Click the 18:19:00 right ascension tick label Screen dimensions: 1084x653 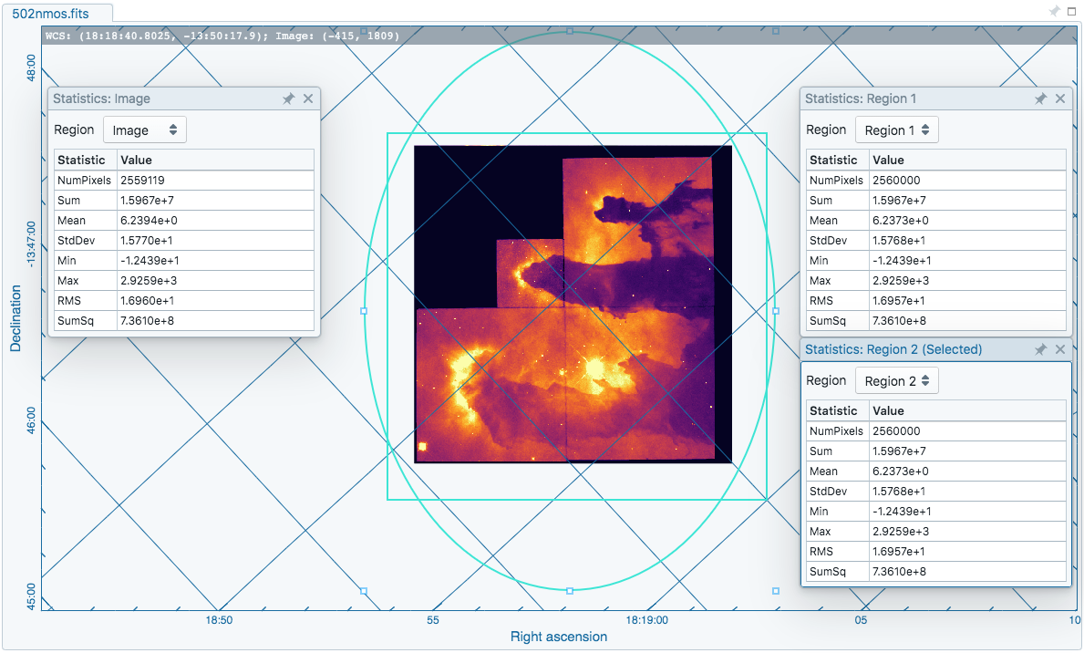tap(647, 620)
